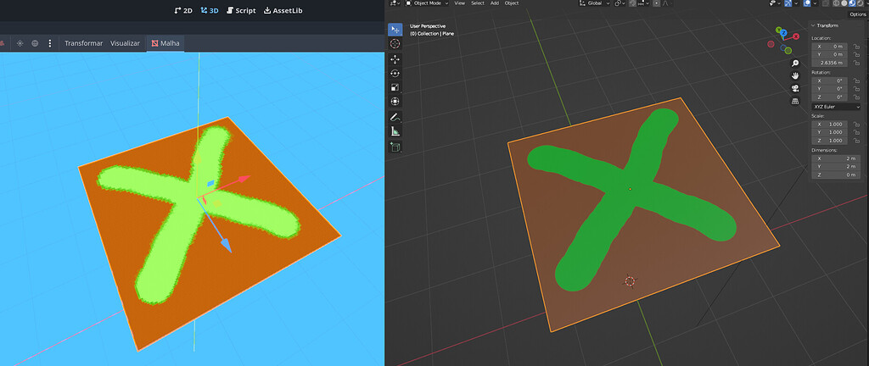Click the 2.6356 m location field
Screen dimensions: 869x366
829,63
